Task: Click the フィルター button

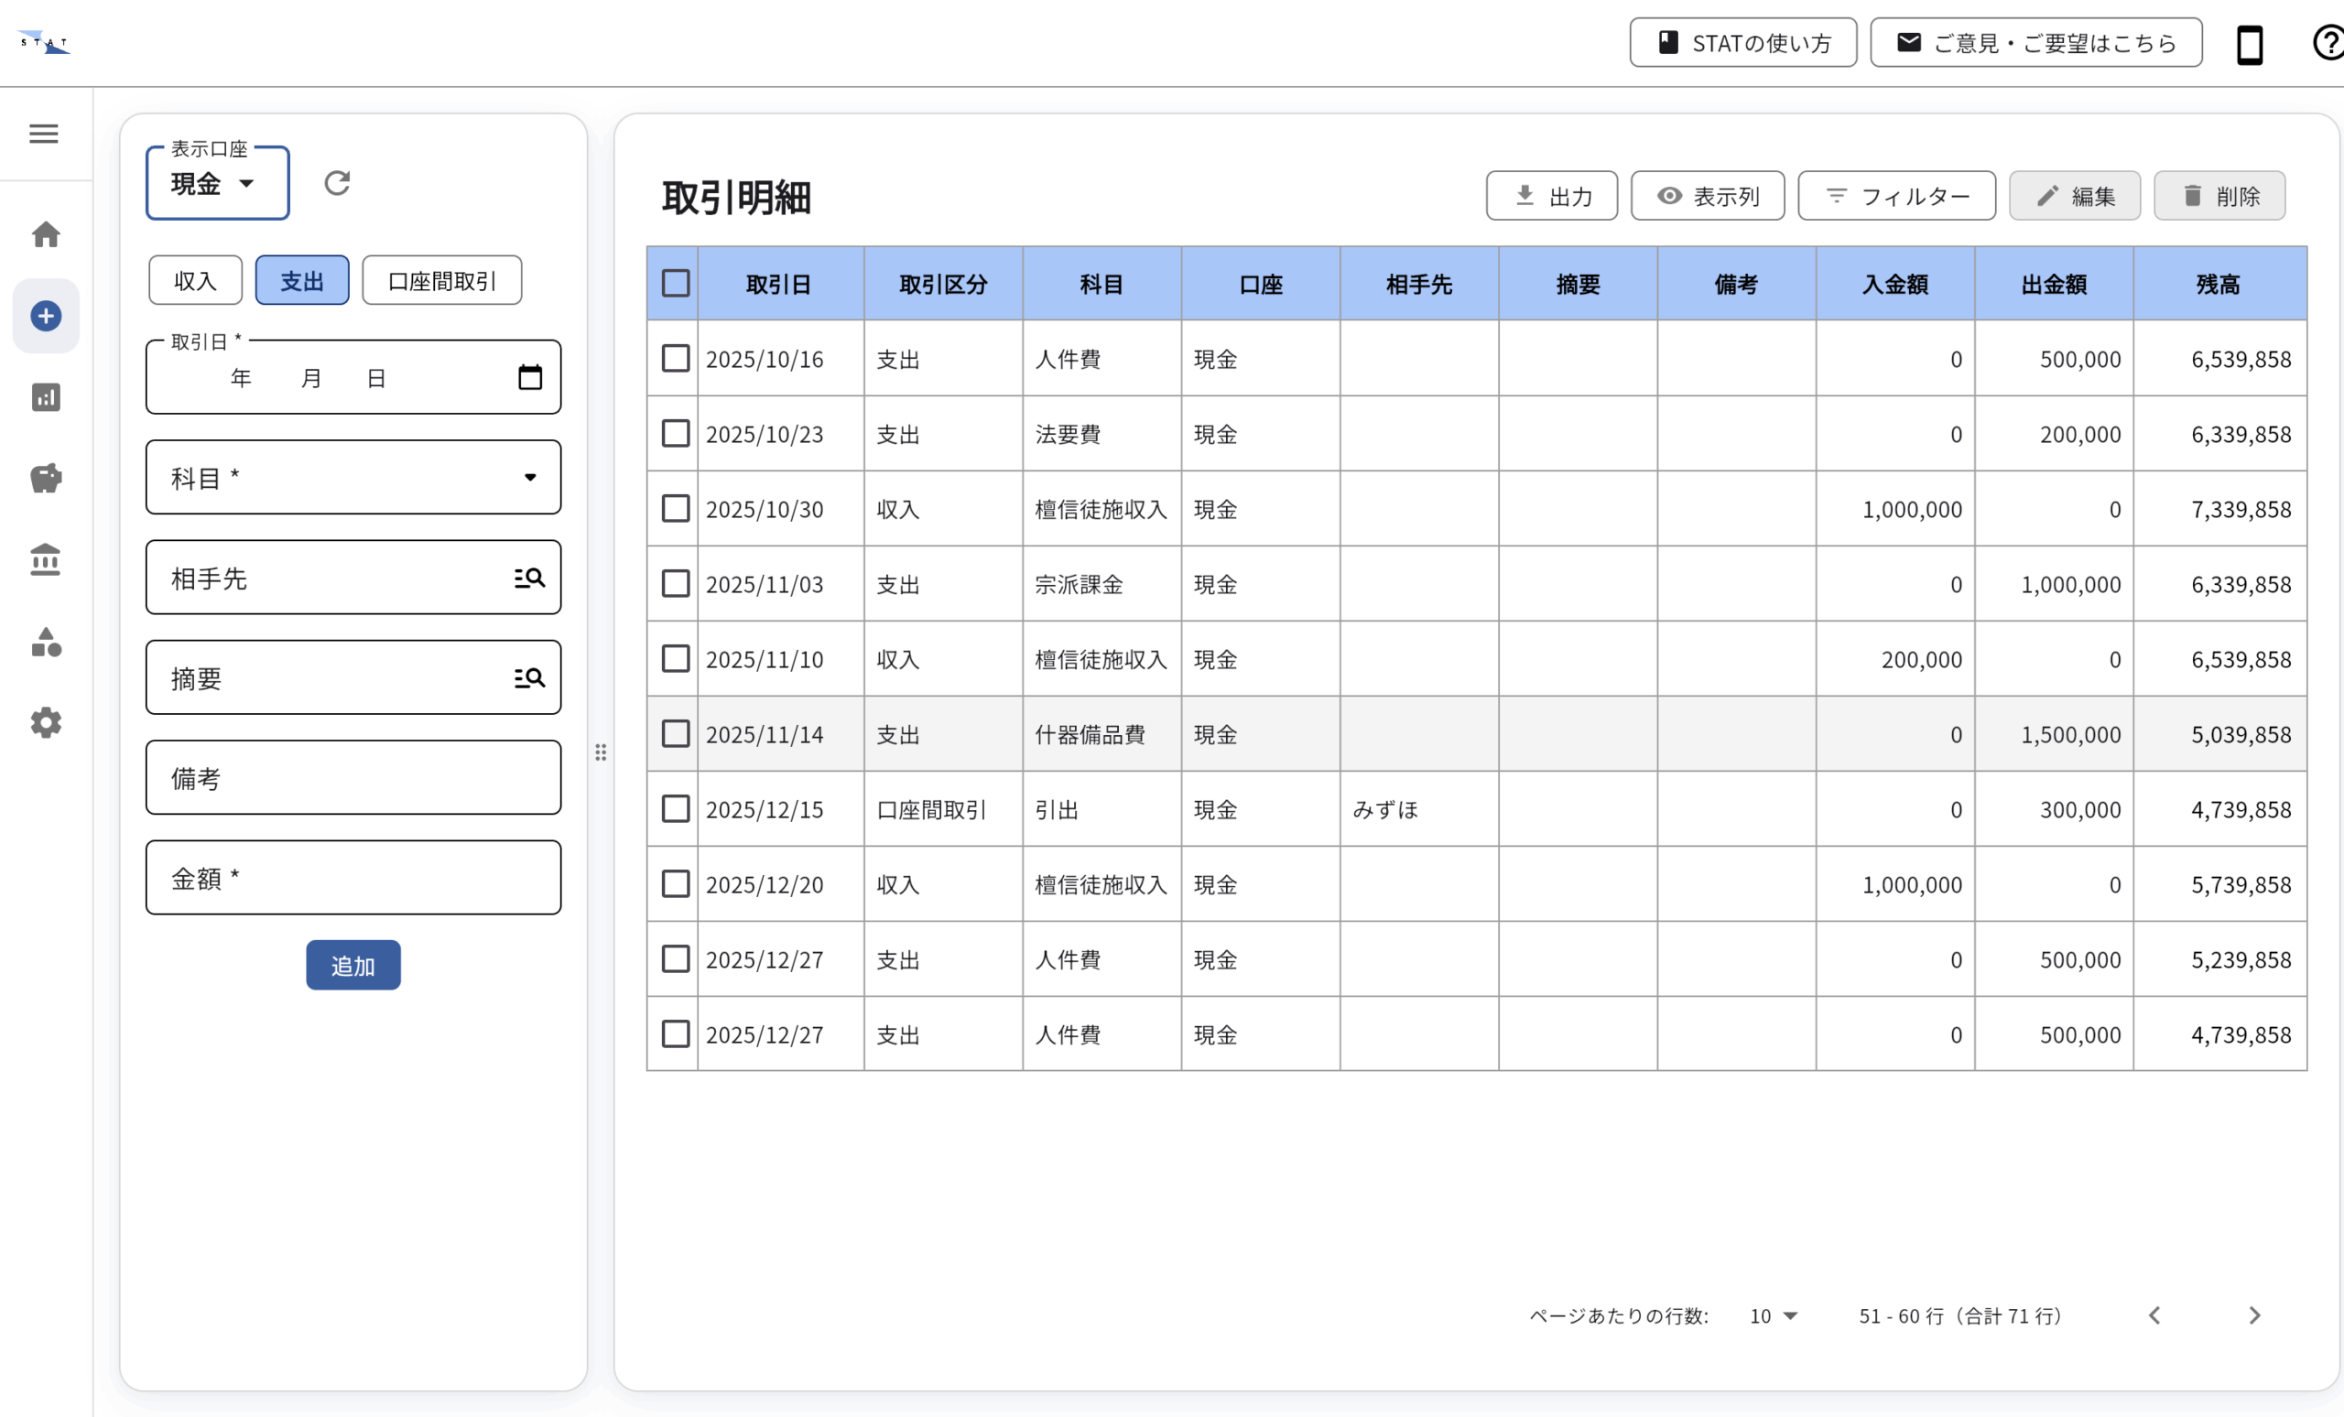Action: point(1896,196)
